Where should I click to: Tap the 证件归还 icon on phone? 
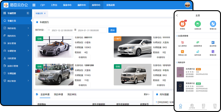(x=198, y=51)
